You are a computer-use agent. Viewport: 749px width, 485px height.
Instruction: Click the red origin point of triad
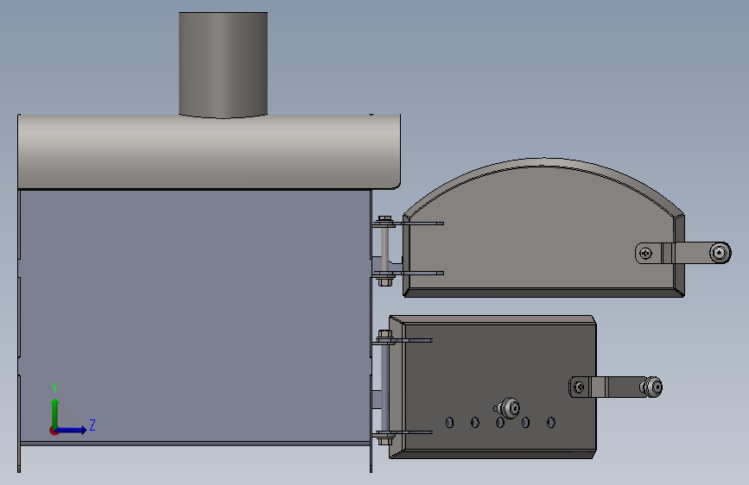click(54, 431)
